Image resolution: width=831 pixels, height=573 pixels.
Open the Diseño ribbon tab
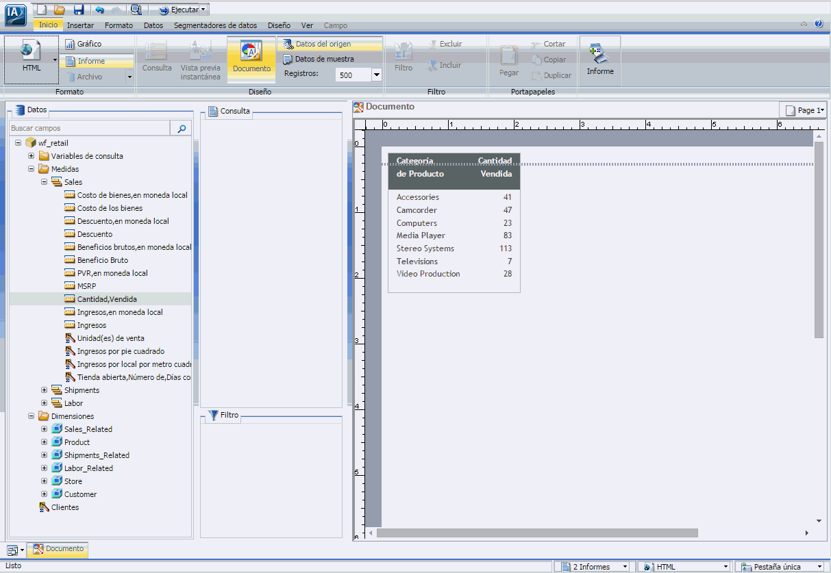(x=279, y=25)
